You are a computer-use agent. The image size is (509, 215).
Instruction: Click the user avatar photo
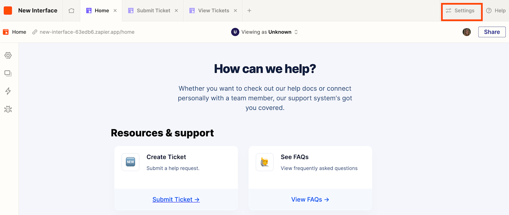click(466, 32)
